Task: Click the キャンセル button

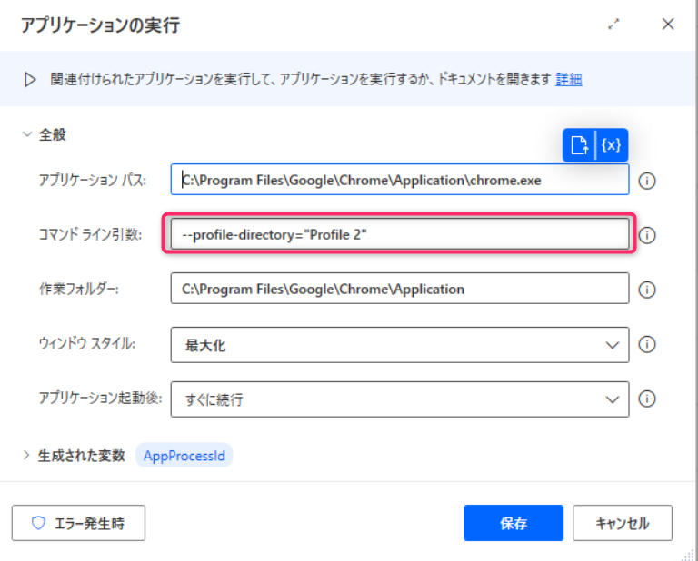Action: (623, 523)
